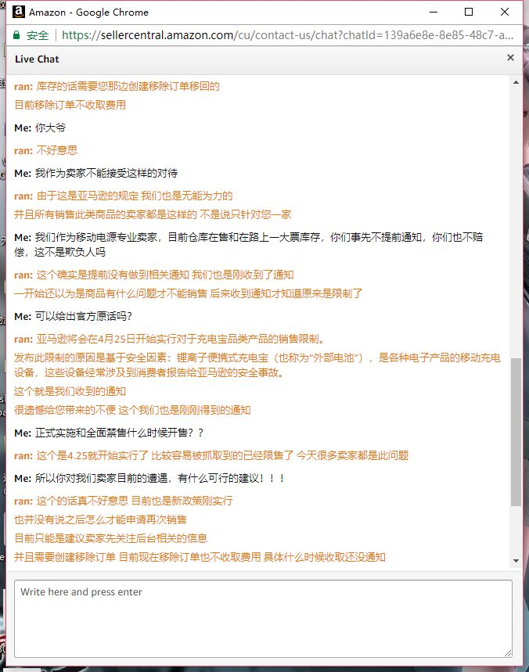The width and height of the screenshot is (529, 672).
Task: Click the message '你大爷' from Me
Action: (50, 128)
